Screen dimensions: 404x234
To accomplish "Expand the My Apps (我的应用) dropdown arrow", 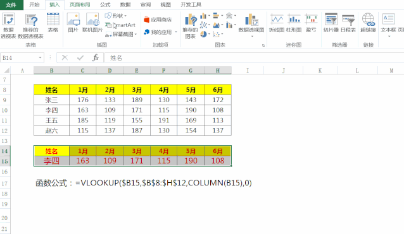I will 176,32.
